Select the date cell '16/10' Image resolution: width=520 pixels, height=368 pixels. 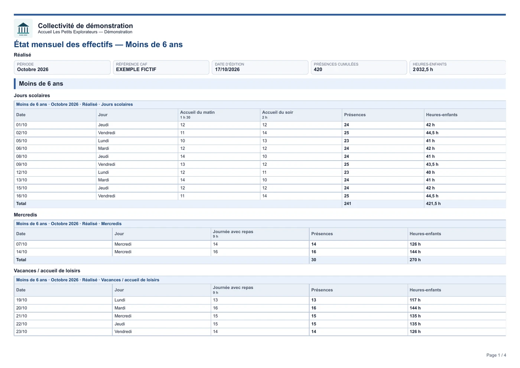(x=55, y=196)
